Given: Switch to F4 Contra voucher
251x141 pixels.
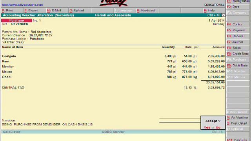Looking at the screenshot, I should point(238,24).
